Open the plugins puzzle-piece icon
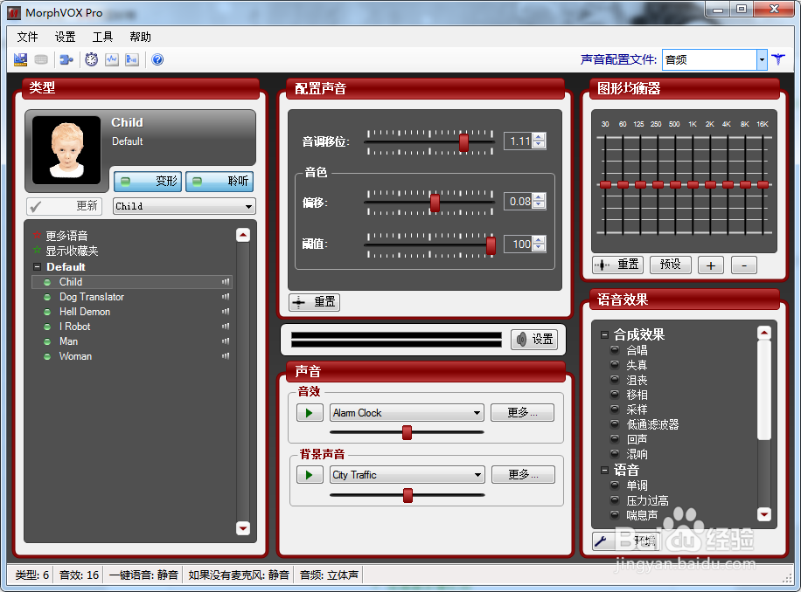Image resolution: width=801 pixels, height=592 pixels. (66, 59)
